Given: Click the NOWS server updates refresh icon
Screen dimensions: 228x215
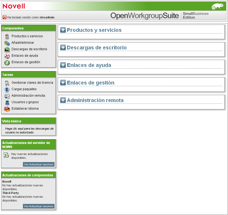Looking at the screenshot, I should tap(6, 155).
